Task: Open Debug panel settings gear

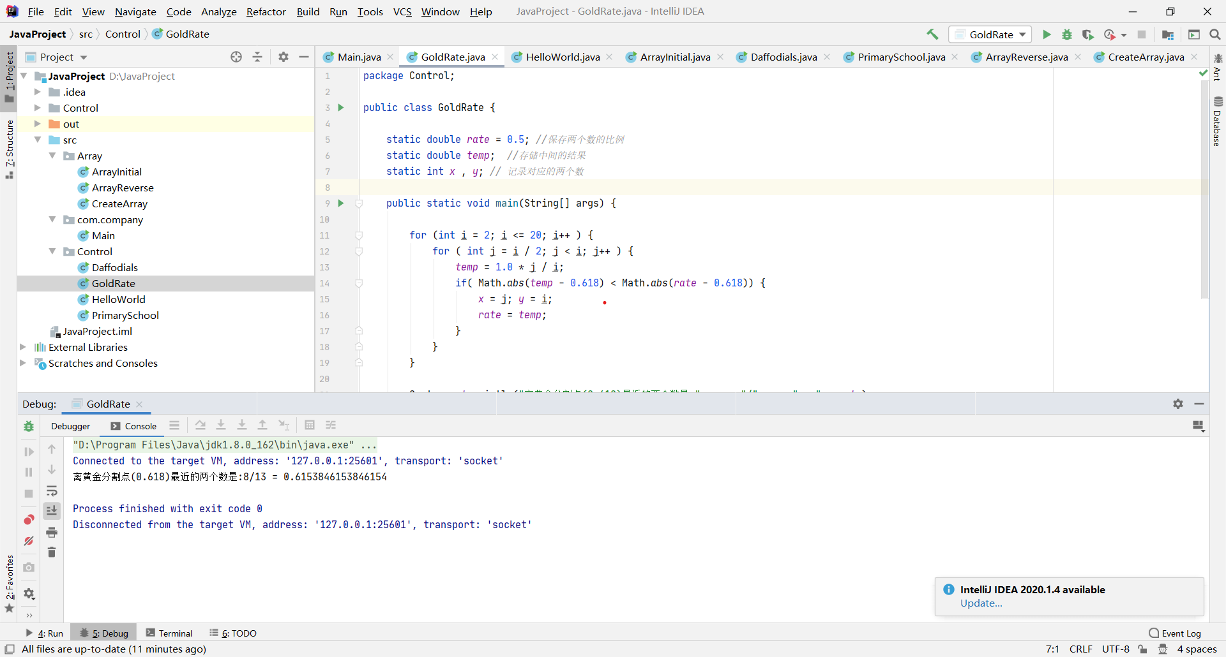Action: pos(1178,404)
